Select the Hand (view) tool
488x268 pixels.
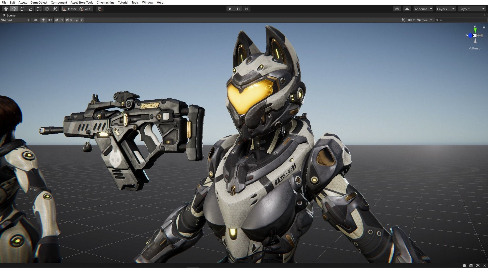point(6,9)
